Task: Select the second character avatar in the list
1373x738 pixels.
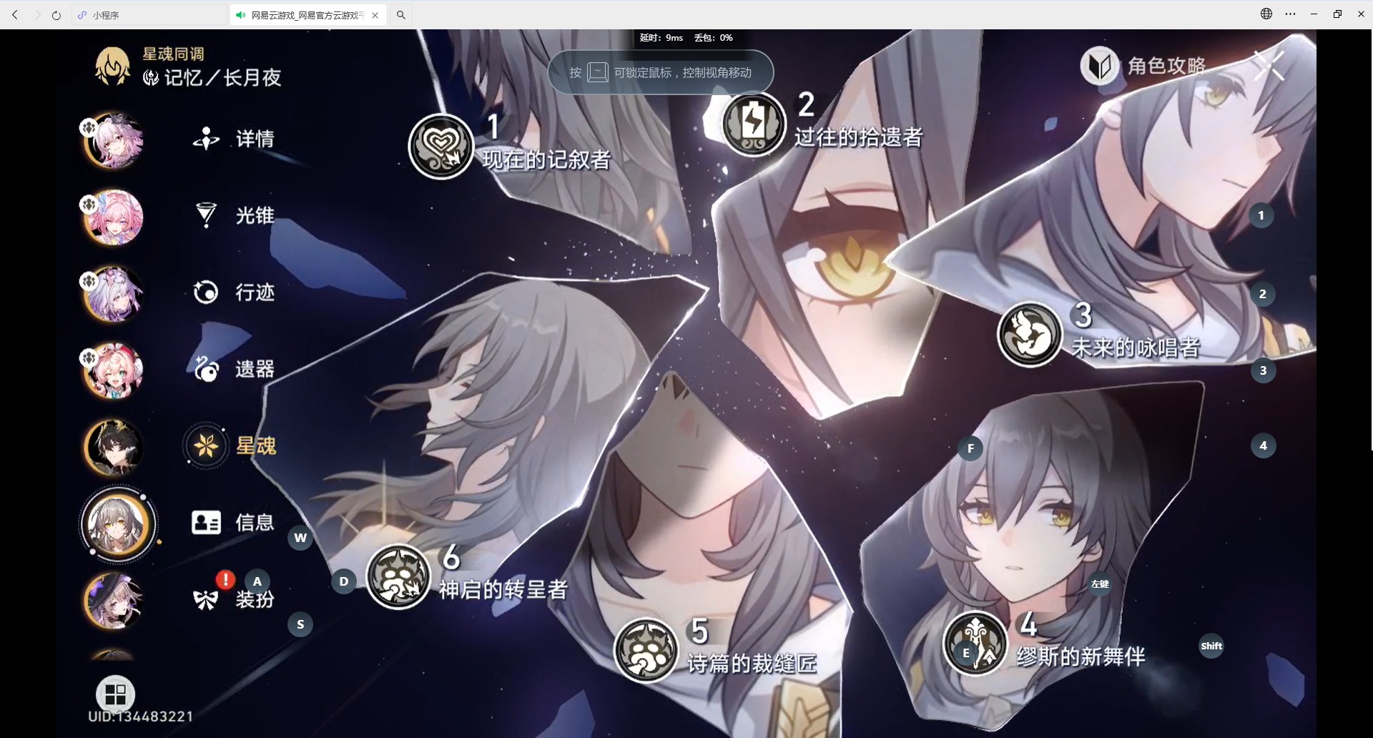Action: [x=113, y=217]
